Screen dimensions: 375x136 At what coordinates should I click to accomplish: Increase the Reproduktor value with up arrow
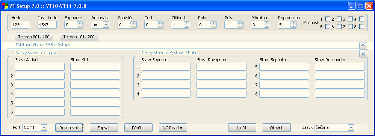293,23
